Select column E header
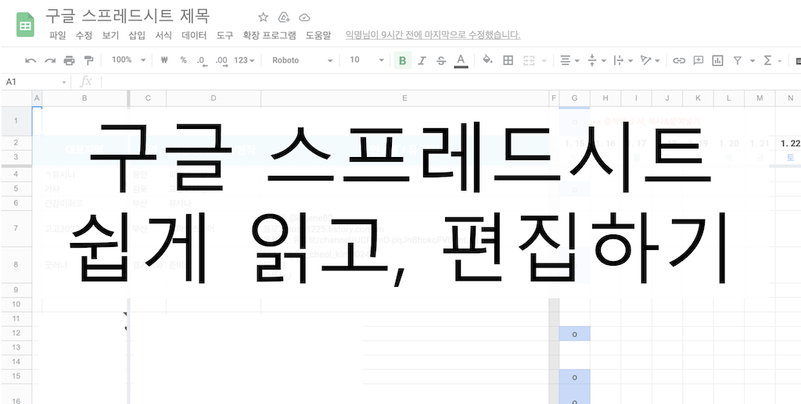The height and width of the screenshot is (404, 801). point(404,98)
